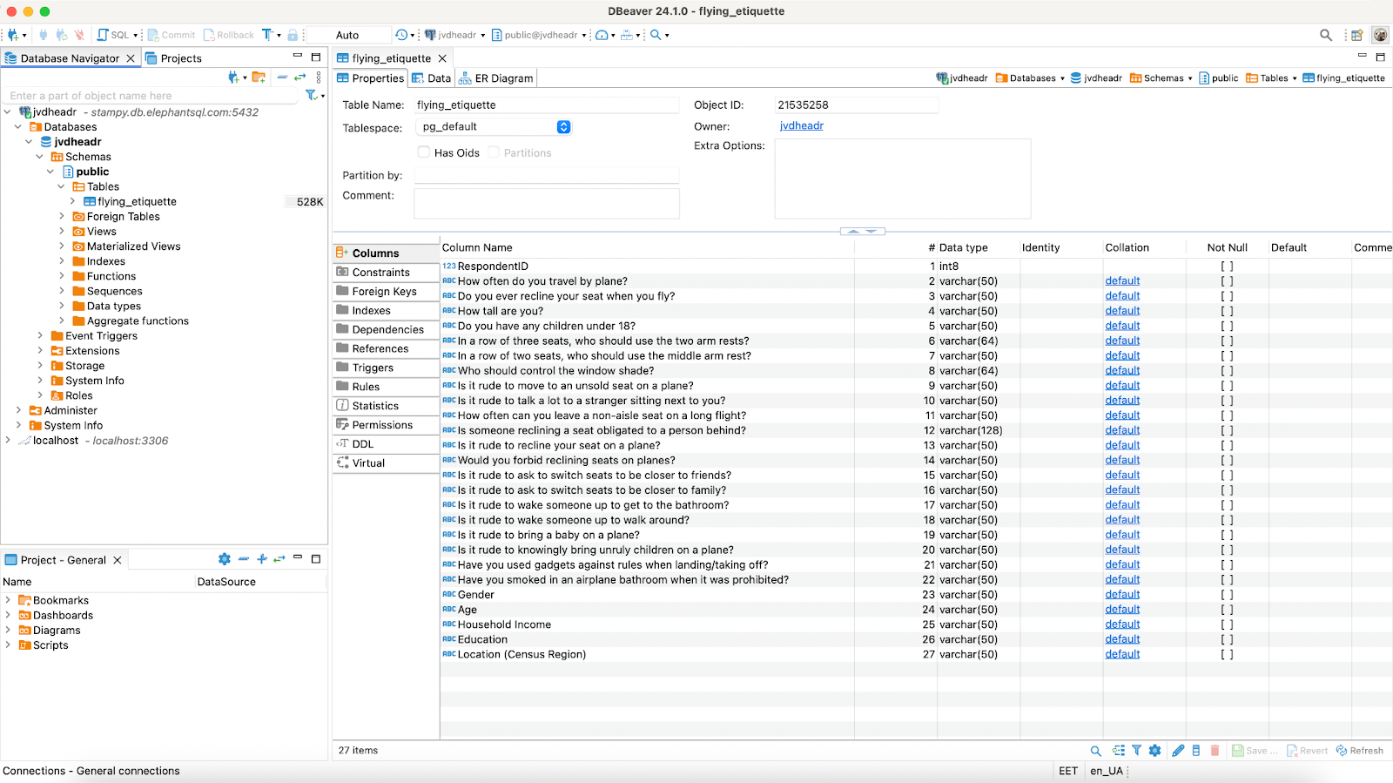Select flying_etiquette table in navigator tree
The image size is (1393, 783).
(x=137, y=202)
